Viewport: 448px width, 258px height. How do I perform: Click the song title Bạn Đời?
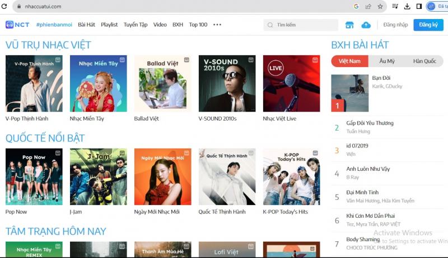[x=381, y=78]
